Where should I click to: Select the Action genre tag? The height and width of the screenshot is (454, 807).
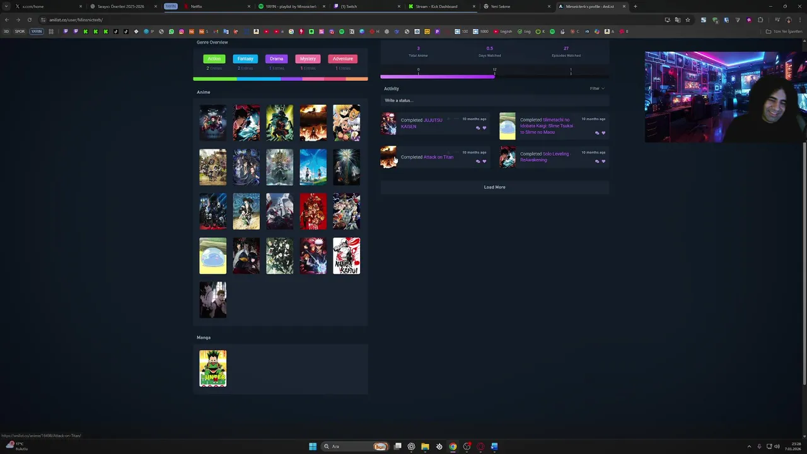point(214,59)
